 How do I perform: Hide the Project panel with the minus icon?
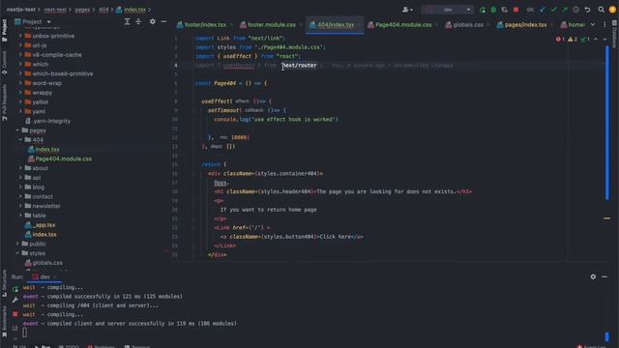(163, 21)
